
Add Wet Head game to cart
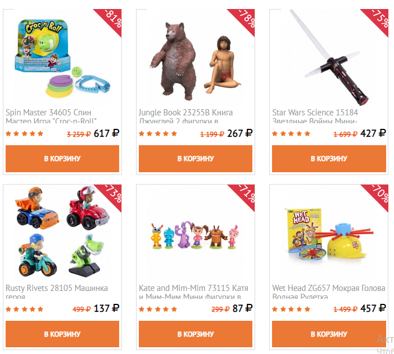329,334
